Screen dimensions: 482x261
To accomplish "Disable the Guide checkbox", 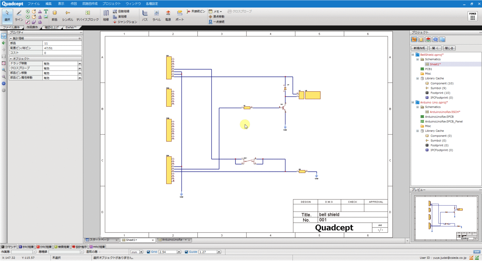I will (x=186, y=252).
